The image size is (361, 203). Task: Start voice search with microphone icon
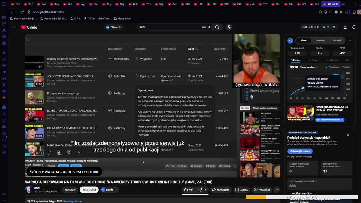pos(229,27)
